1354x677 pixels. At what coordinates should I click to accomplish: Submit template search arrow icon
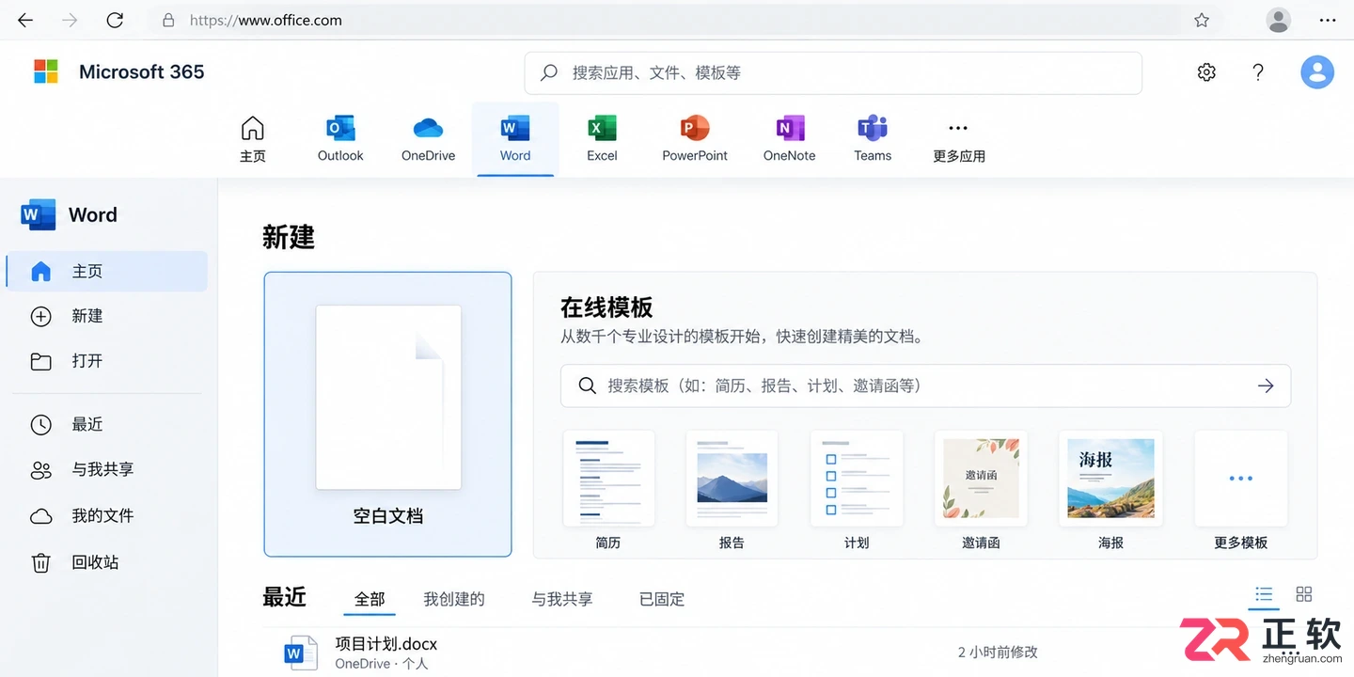point(1266,386)
